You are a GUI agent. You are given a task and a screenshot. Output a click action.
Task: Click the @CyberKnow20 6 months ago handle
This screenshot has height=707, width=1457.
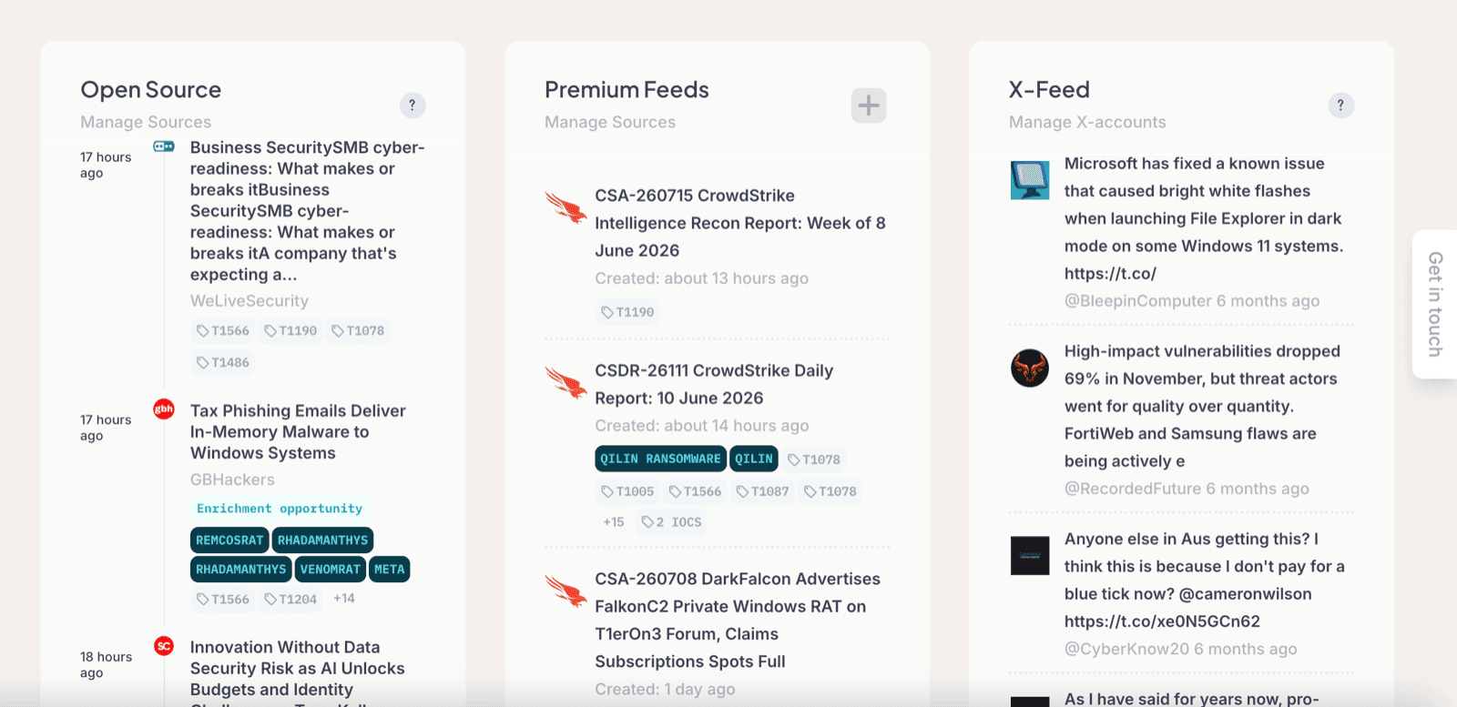tap(1181, 649)
